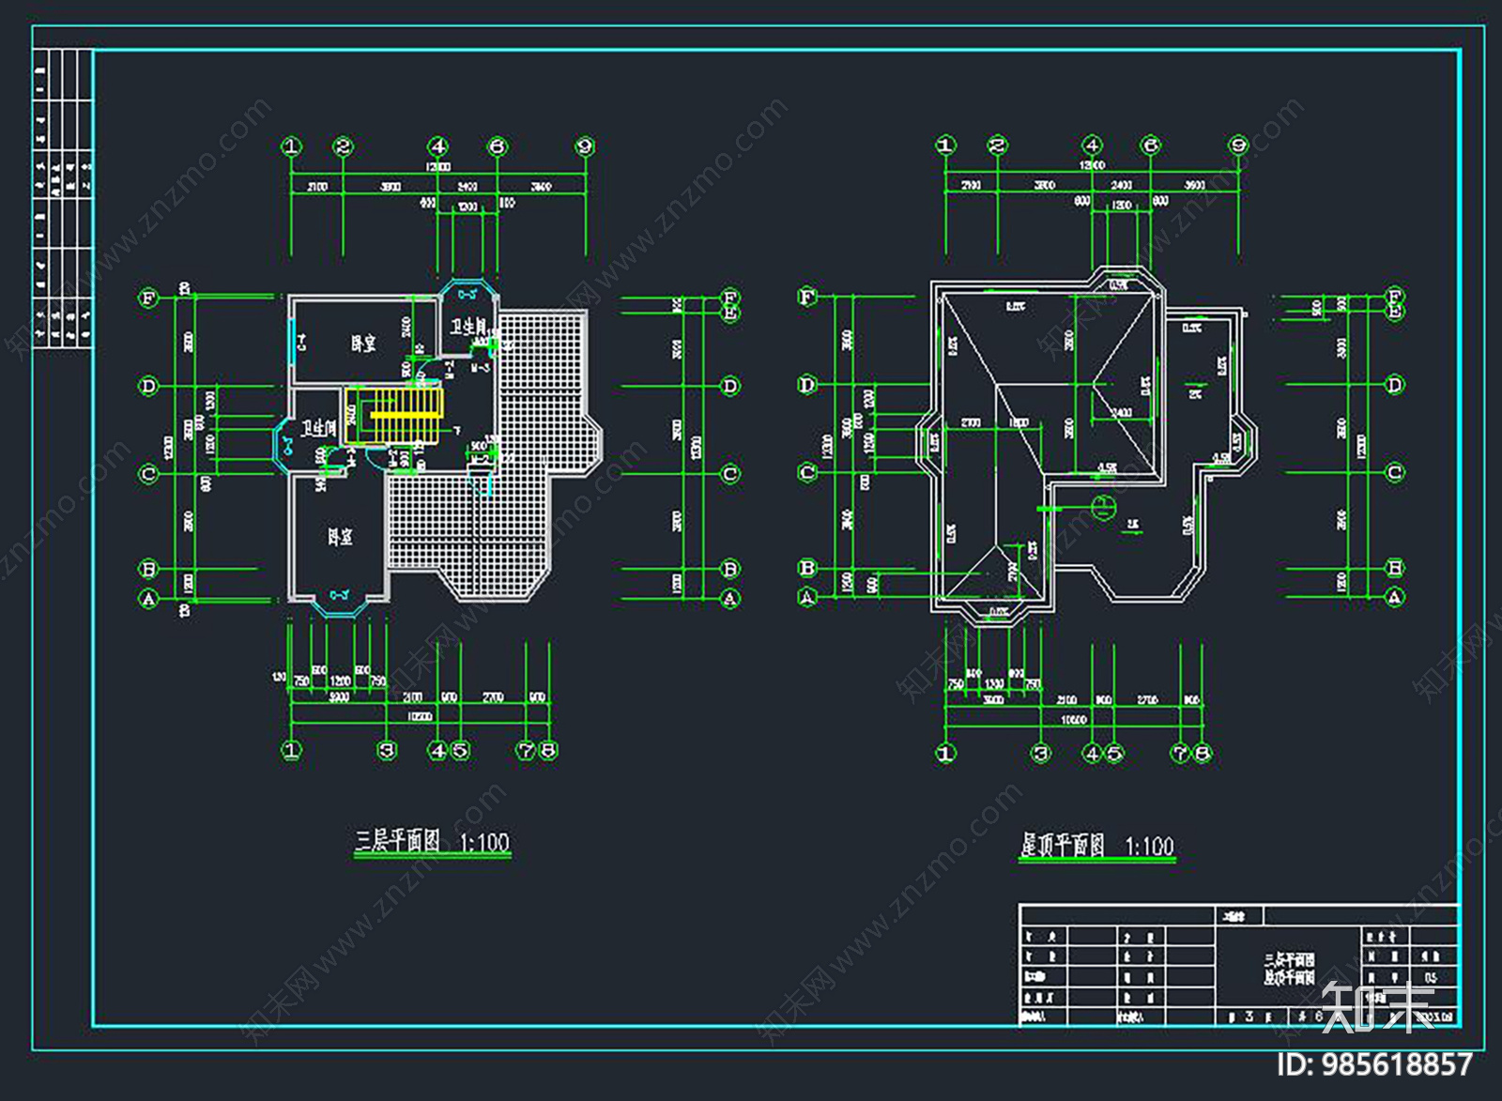Click the 10600 overall dimension under the third-floor plan
Image resolution: width=1502 pixels, height=1101 pixels.
[419, 717]
